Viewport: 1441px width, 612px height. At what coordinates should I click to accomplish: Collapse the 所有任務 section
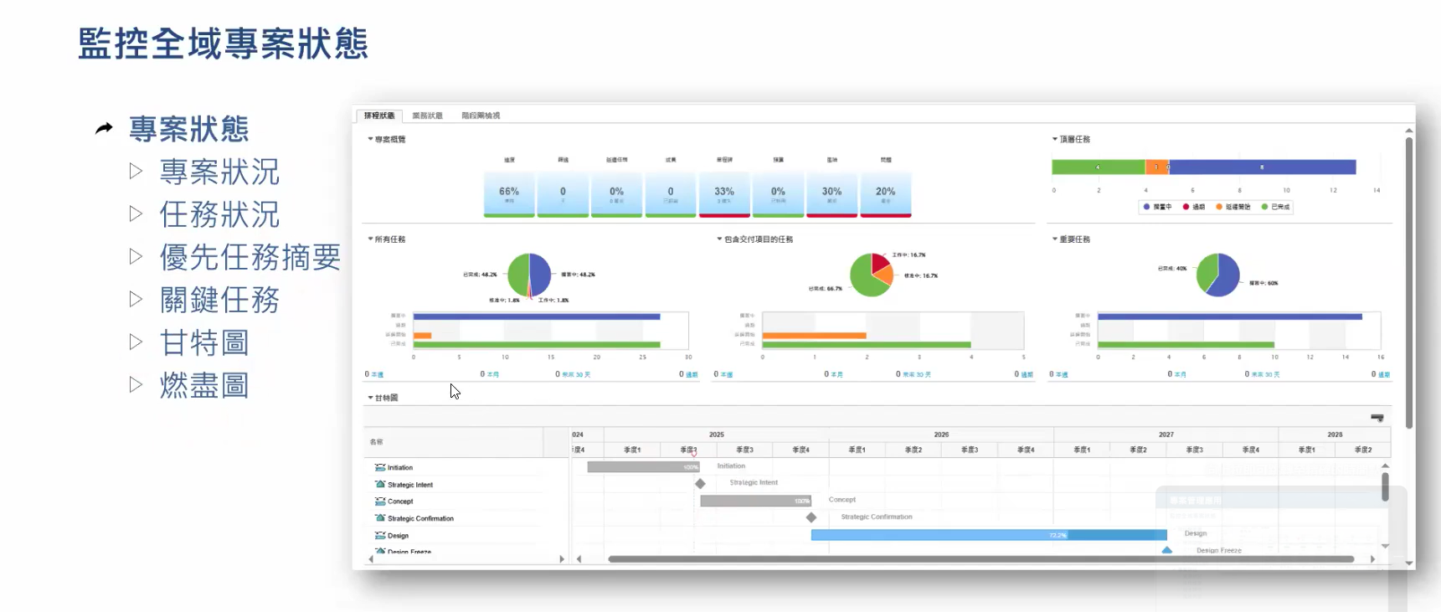click(x=371, y=239)
